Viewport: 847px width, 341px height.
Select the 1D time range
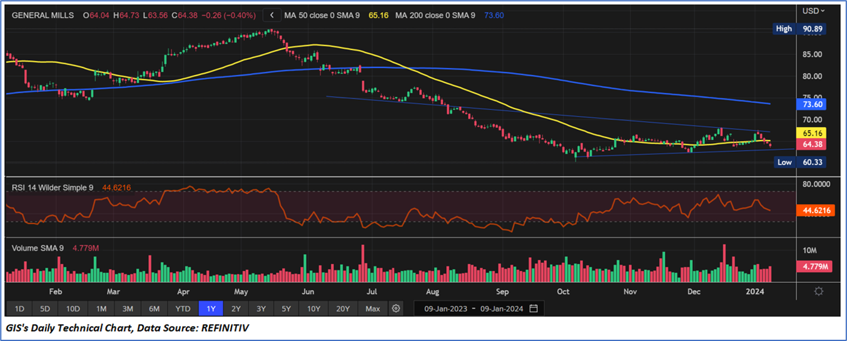(x=19, y=309)
